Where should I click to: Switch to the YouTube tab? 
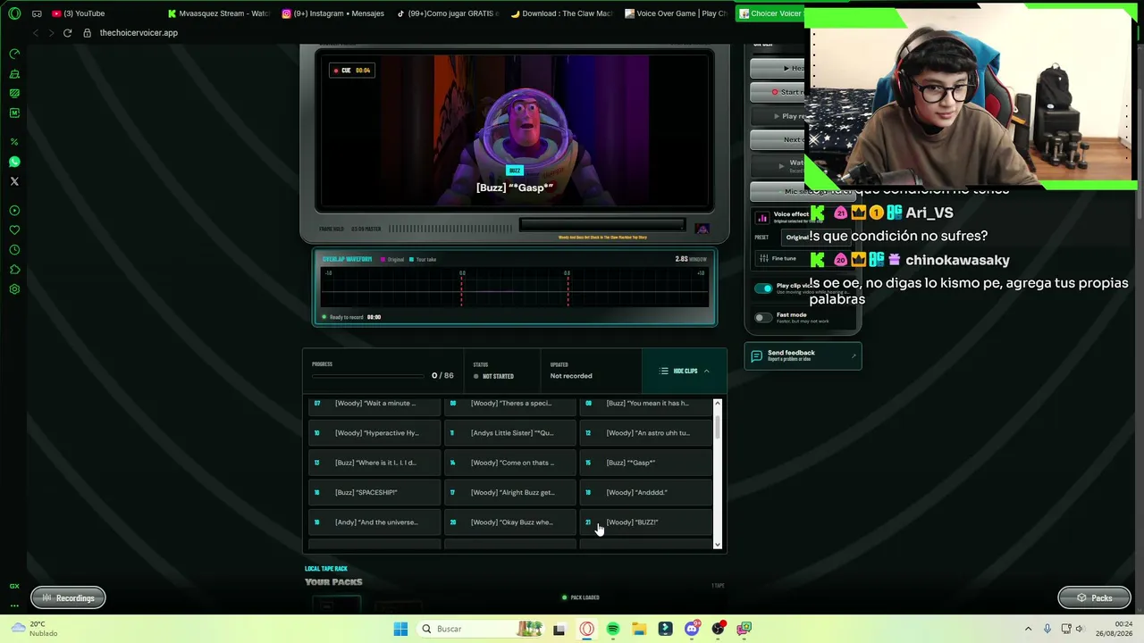[78, 13]
